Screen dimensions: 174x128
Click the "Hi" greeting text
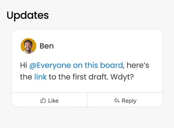tap(23, 65)
